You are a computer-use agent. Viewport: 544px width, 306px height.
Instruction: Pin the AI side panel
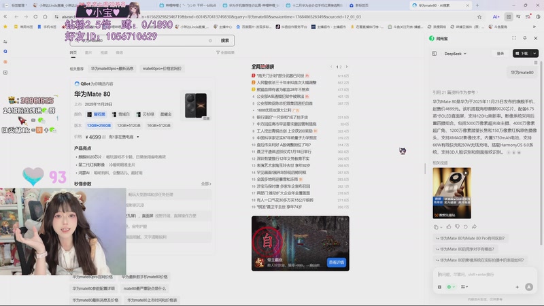pos(525,38)
